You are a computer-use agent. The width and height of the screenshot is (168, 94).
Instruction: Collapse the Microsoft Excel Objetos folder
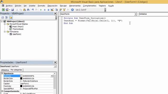[5, 24]
